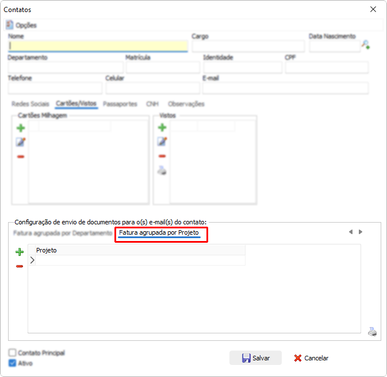Click the Projeto column header
The width and height of the screenshot is (387, 377).
[x=140, y=250]
